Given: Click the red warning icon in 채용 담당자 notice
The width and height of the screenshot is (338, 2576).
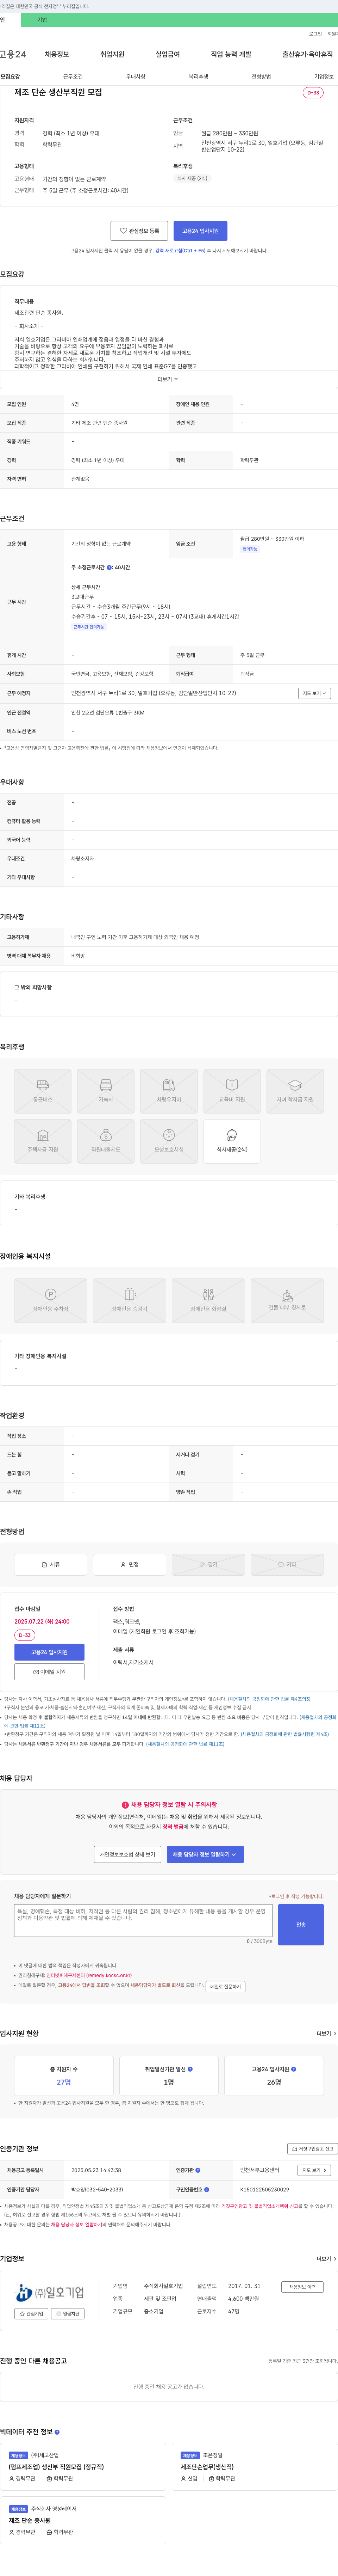Looking at the screenshot, I should click(x=125, y=1805).
